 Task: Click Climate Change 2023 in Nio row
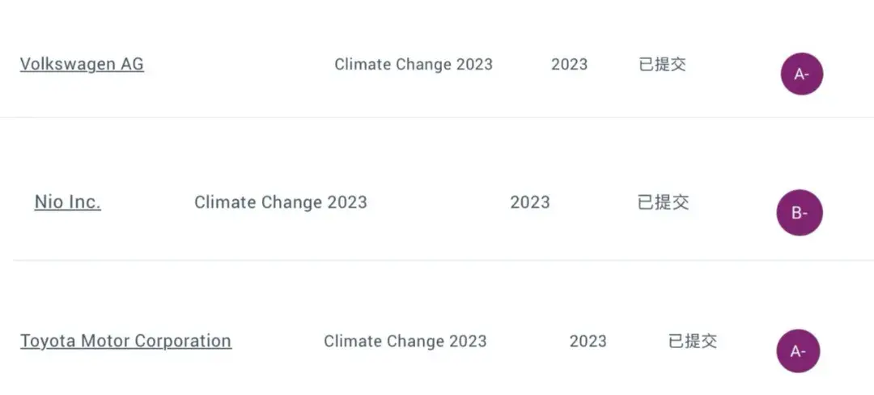[x=281, y=202]
